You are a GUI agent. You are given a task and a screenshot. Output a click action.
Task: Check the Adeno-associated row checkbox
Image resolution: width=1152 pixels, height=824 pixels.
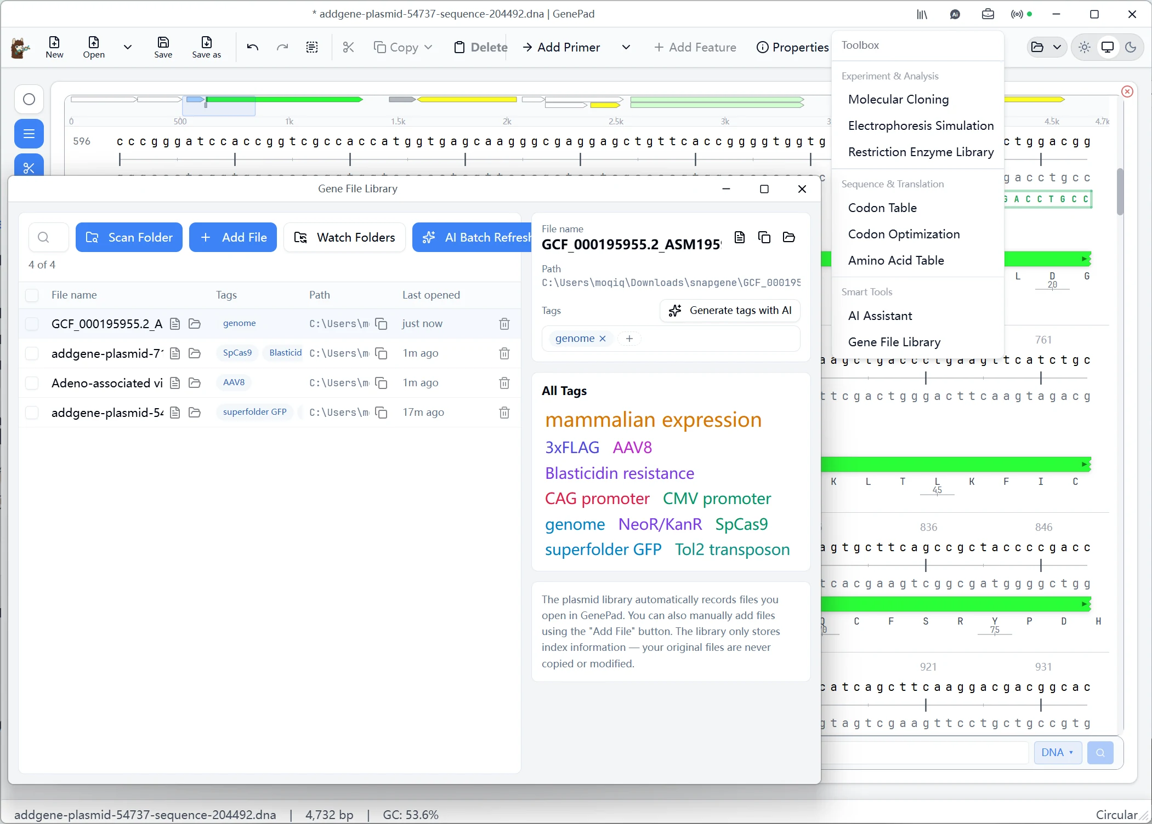pos(32,383)
